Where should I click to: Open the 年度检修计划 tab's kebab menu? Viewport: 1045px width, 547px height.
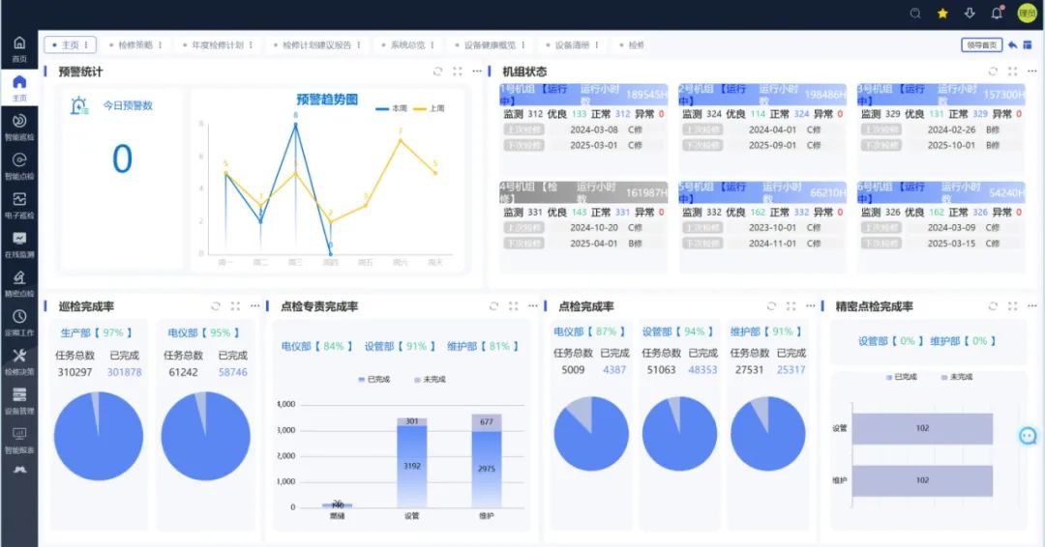click(252, 45)
